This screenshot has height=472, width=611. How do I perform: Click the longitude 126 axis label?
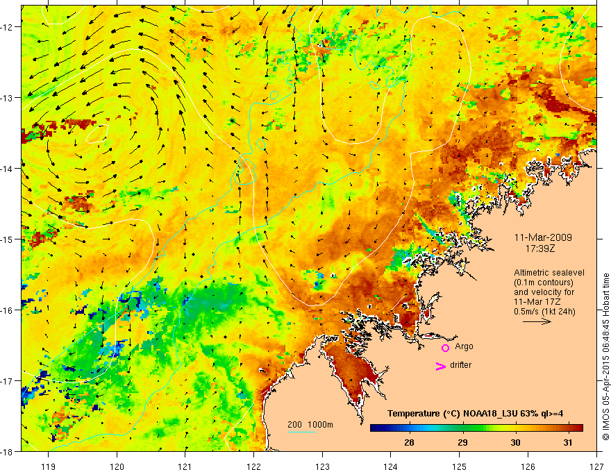tap(528, 466)
